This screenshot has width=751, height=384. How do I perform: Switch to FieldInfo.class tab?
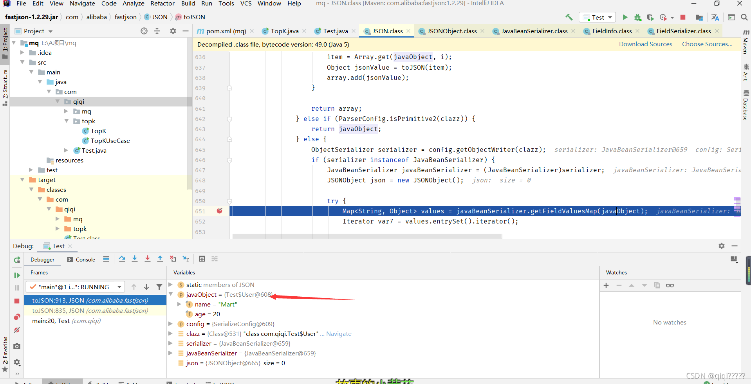(x=612, y=31)
